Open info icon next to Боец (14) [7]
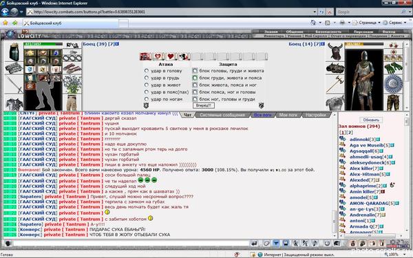The height and width of the screenshot is (258, 413). pos(323,44)
